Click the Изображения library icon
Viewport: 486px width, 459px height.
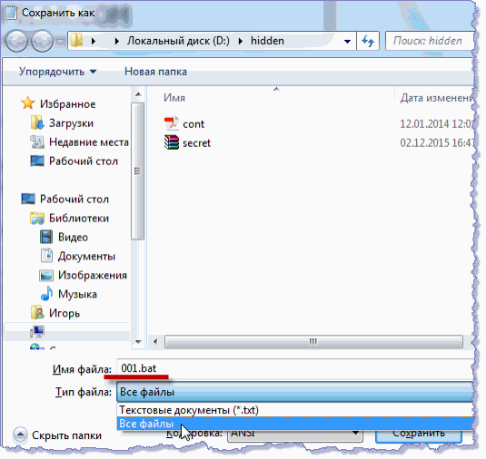point(46,275)
